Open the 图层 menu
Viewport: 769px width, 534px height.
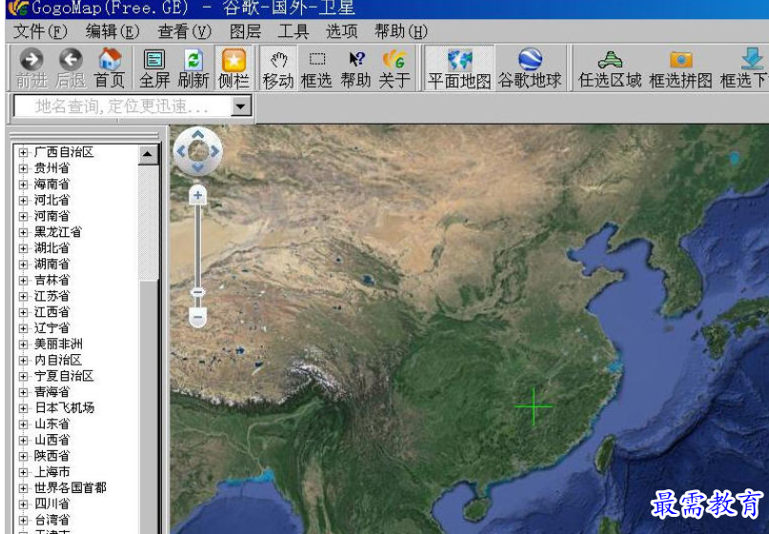[x=245, y=31]
